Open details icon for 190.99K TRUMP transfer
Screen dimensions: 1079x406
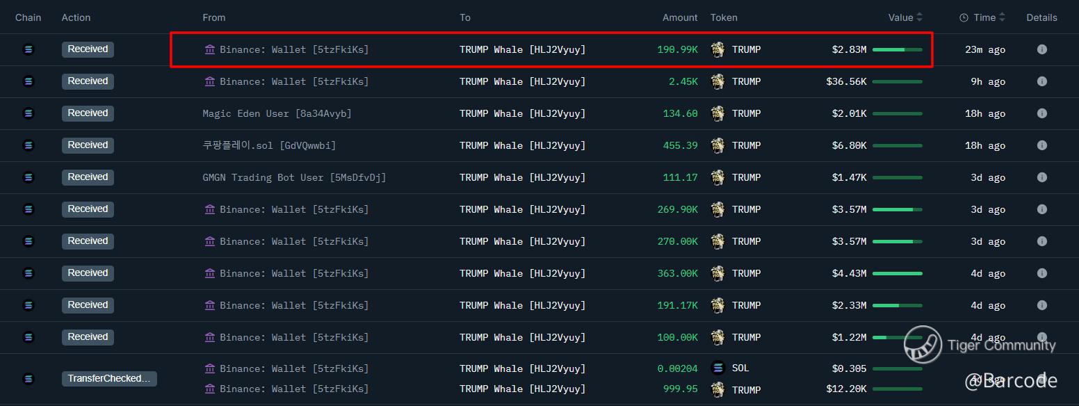(x=1041, y=49)
